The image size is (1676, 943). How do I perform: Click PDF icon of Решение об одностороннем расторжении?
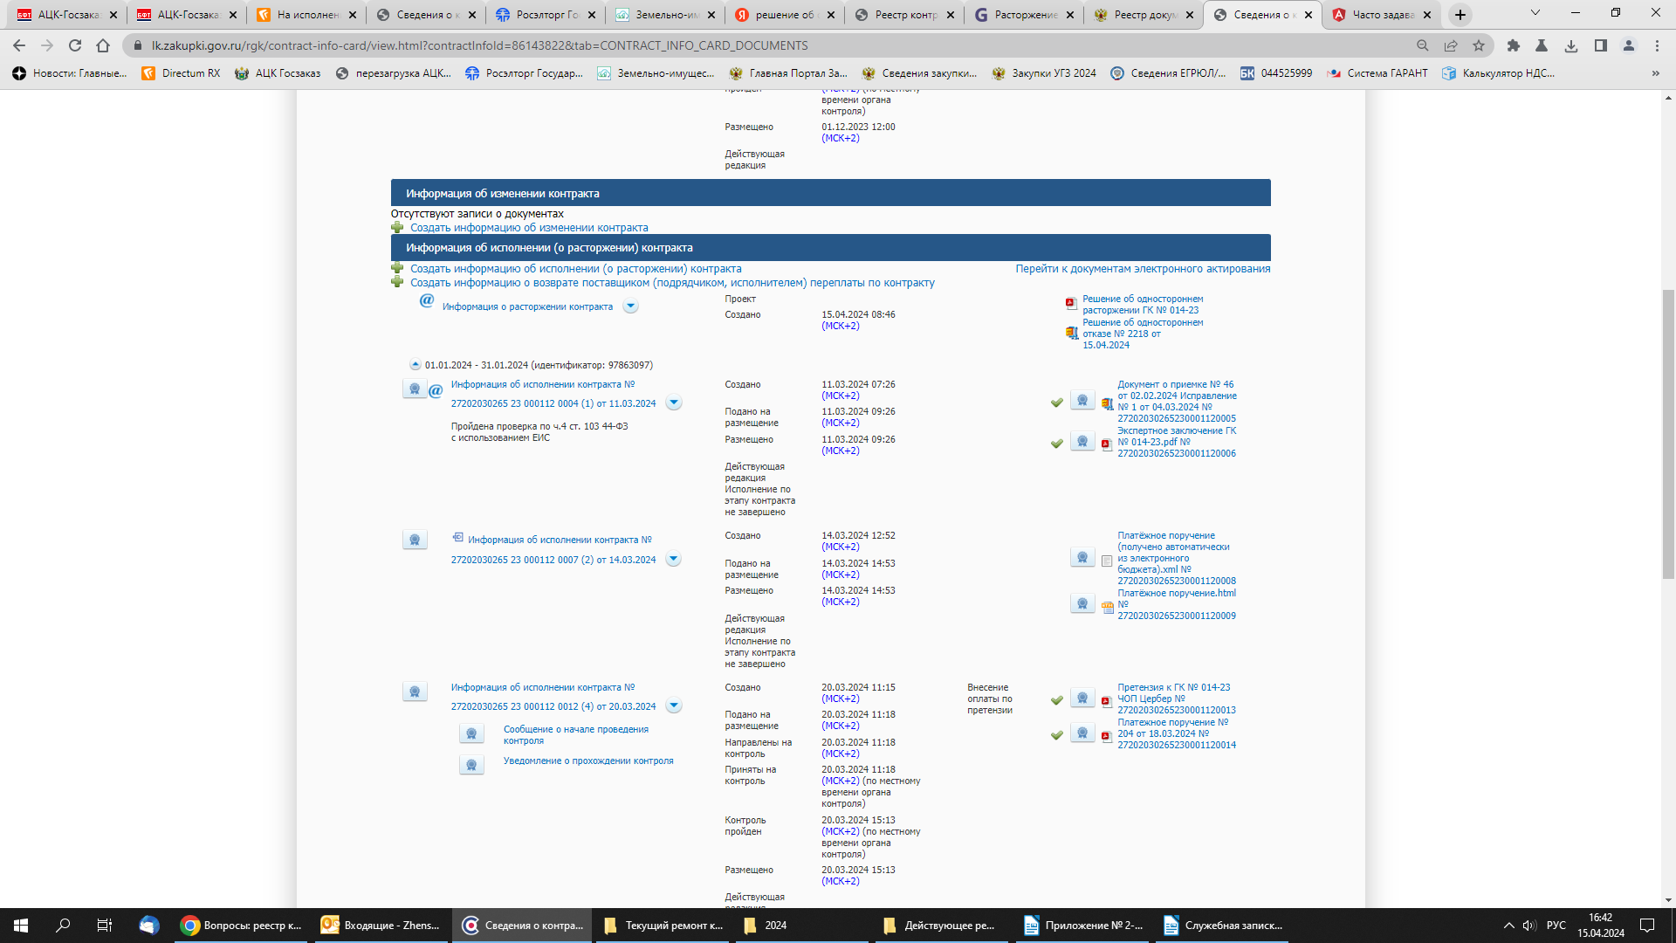[x=1071, y=304]
